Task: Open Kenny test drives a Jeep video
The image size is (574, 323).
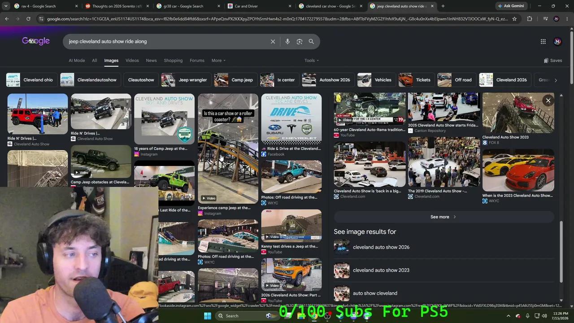Action: (x=291, y=226)
